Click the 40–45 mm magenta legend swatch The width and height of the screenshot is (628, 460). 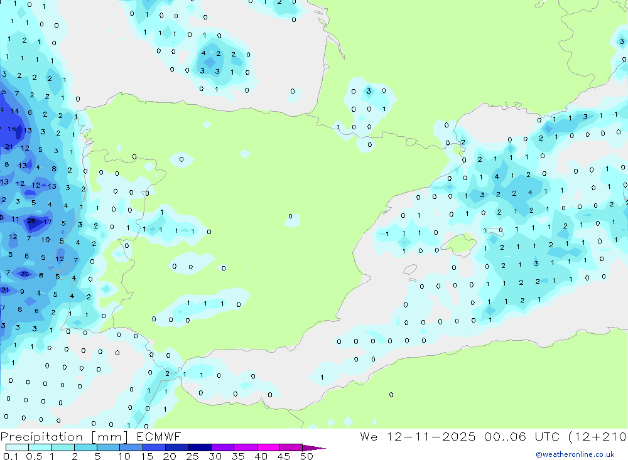[x=268, y=447]
